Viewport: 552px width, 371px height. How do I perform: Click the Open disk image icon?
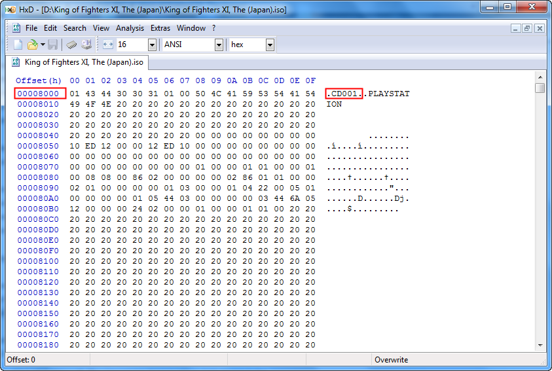click(86, 44)
